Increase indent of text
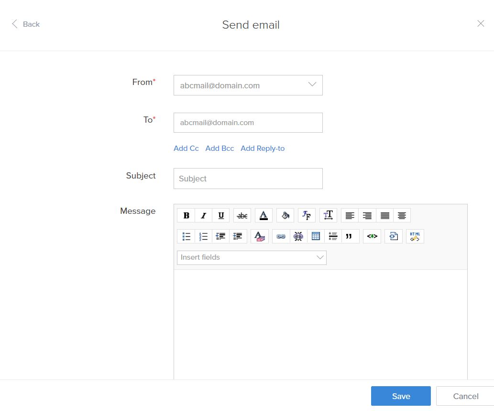 click(238, 236)
